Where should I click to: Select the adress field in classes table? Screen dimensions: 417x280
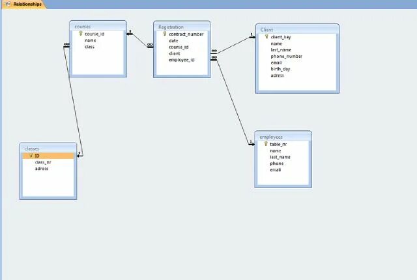click(x=42, y=169)
